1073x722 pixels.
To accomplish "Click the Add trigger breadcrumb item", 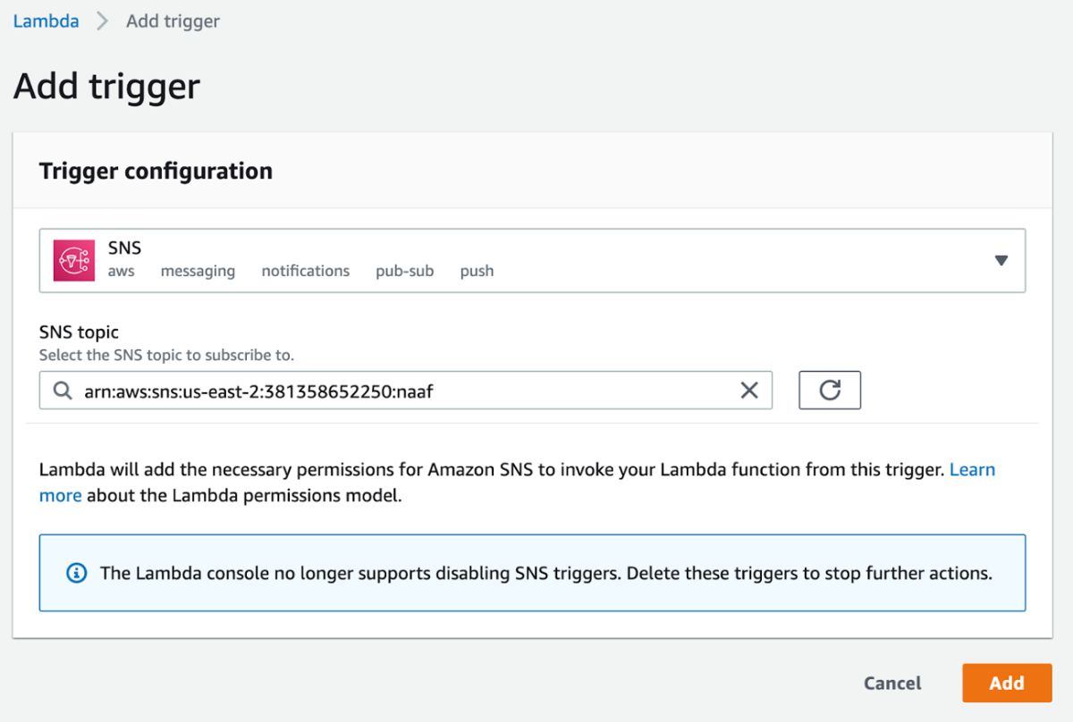I will pyautogui.click(x=173, y=21).
